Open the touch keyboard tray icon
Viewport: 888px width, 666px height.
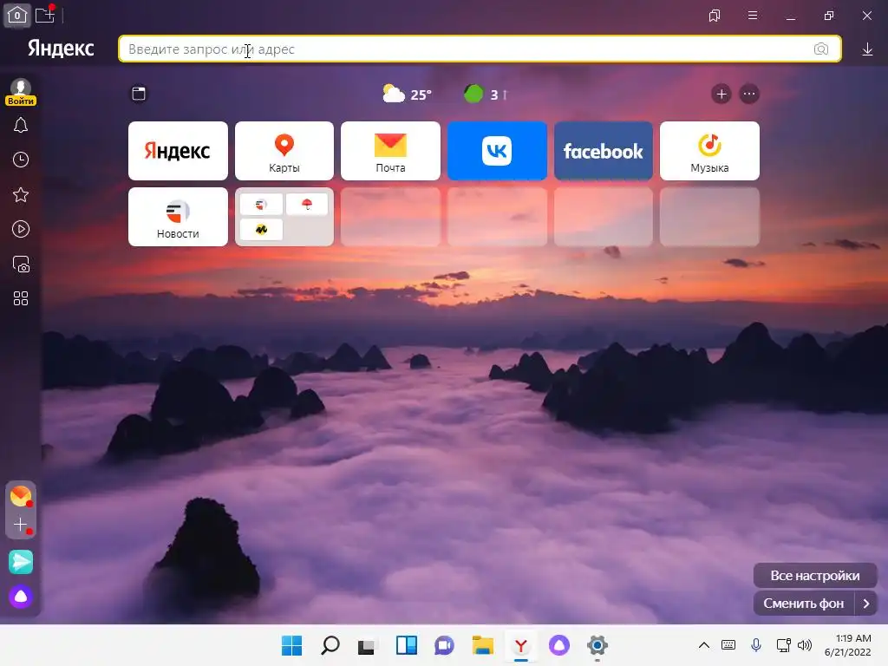728,645
